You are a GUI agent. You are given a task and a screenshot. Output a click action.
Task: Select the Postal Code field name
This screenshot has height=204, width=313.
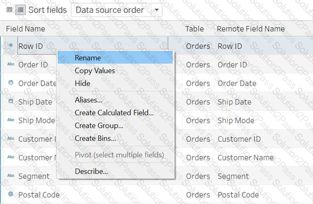[x=39, y=194]
